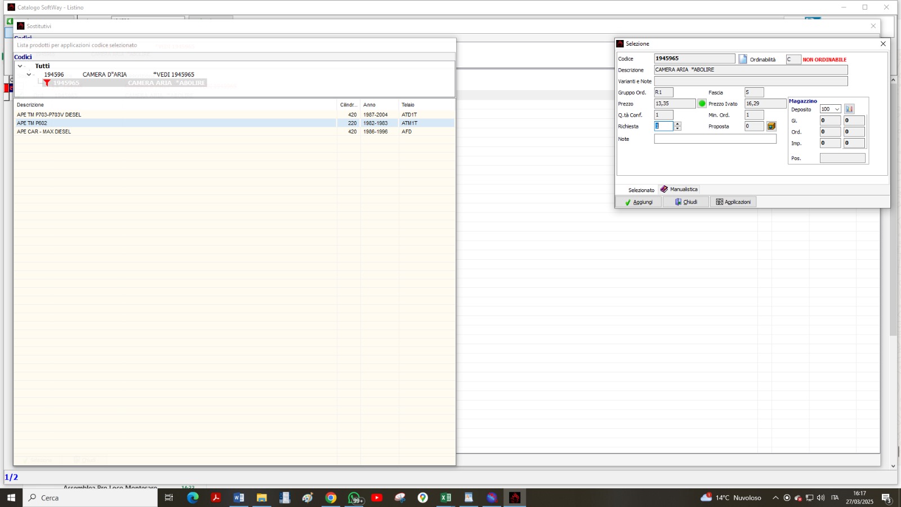Click the green price status indicator
The height and width of the screenshot is (507, 901).
tap(702, 104)
